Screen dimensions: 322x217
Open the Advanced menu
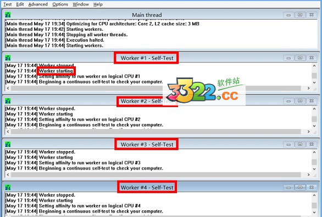tap(38, 4)
